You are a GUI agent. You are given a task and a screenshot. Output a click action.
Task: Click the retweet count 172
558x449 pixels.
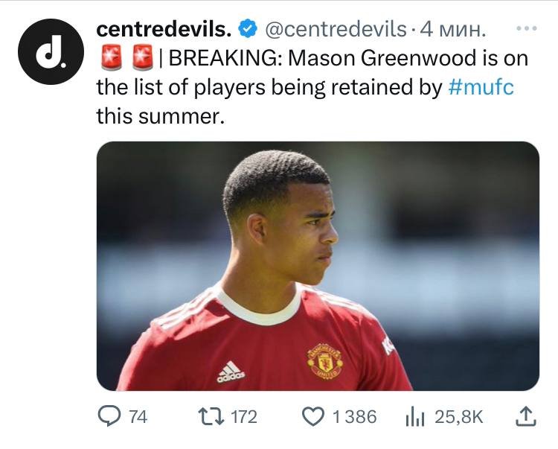[x=243, y=417]
